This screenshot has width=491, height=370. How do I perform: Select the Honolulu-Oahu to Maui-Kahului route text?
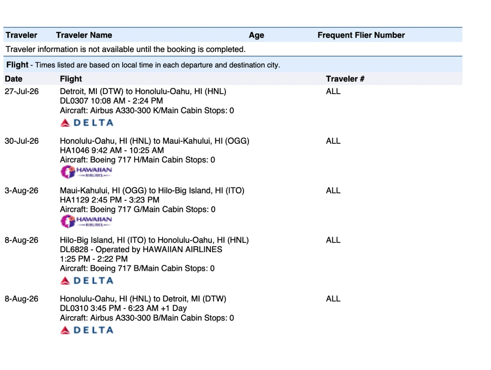154,141
